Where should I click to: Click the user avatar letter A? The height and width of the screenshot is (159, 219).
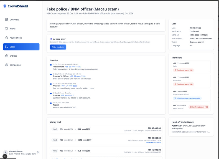coord(6,152)
